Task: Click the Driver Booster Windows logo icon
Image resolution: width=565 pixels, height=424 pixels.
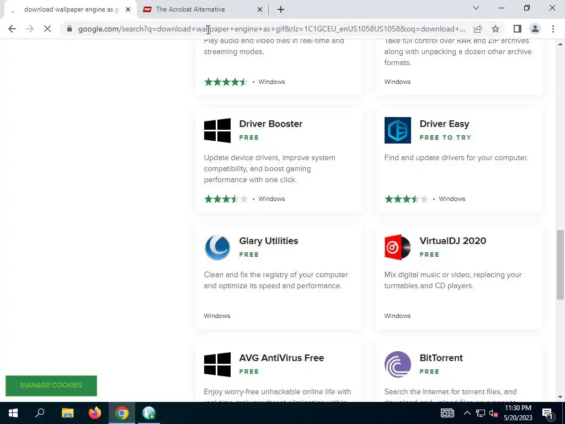Action: click(217, 130)
